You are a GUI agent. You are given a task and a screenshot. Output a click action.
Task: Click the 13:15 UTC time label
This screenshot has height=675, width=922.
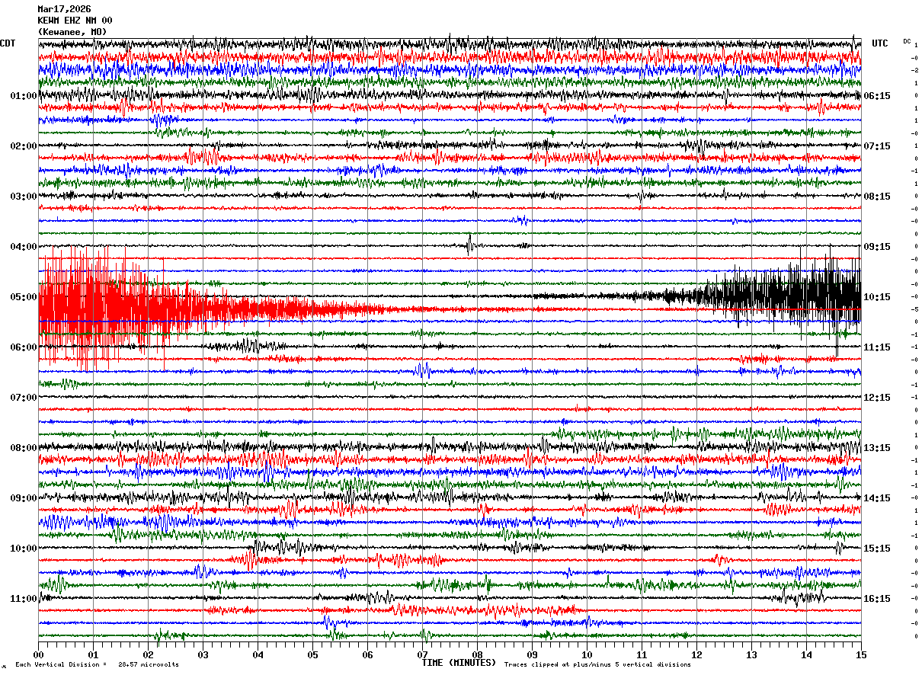point(877,448)
